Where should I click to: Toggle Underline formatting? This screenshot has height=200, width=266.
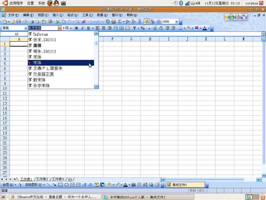point(88,28)
